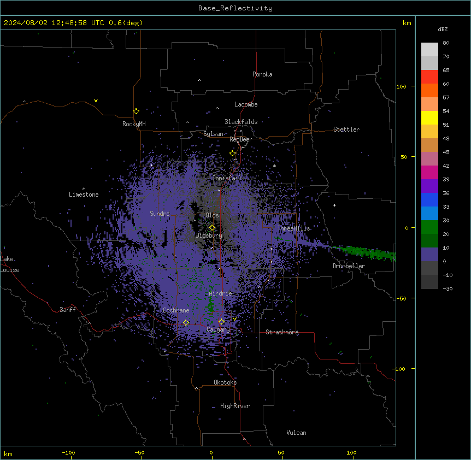Pick the light gray 70-80 dBZ legend swatch
The image size is (471, 460).
(x=429, y=50)
